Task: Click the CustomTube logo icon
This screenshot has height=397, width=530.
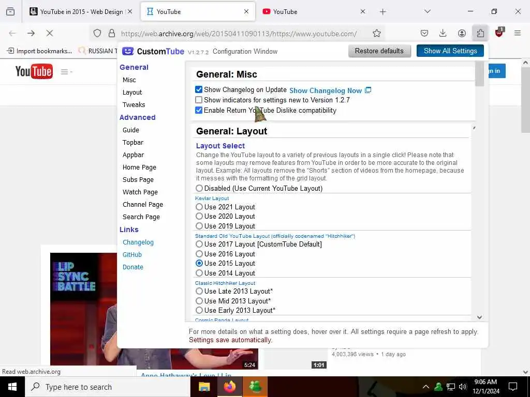Action: (x=128, y=51)
